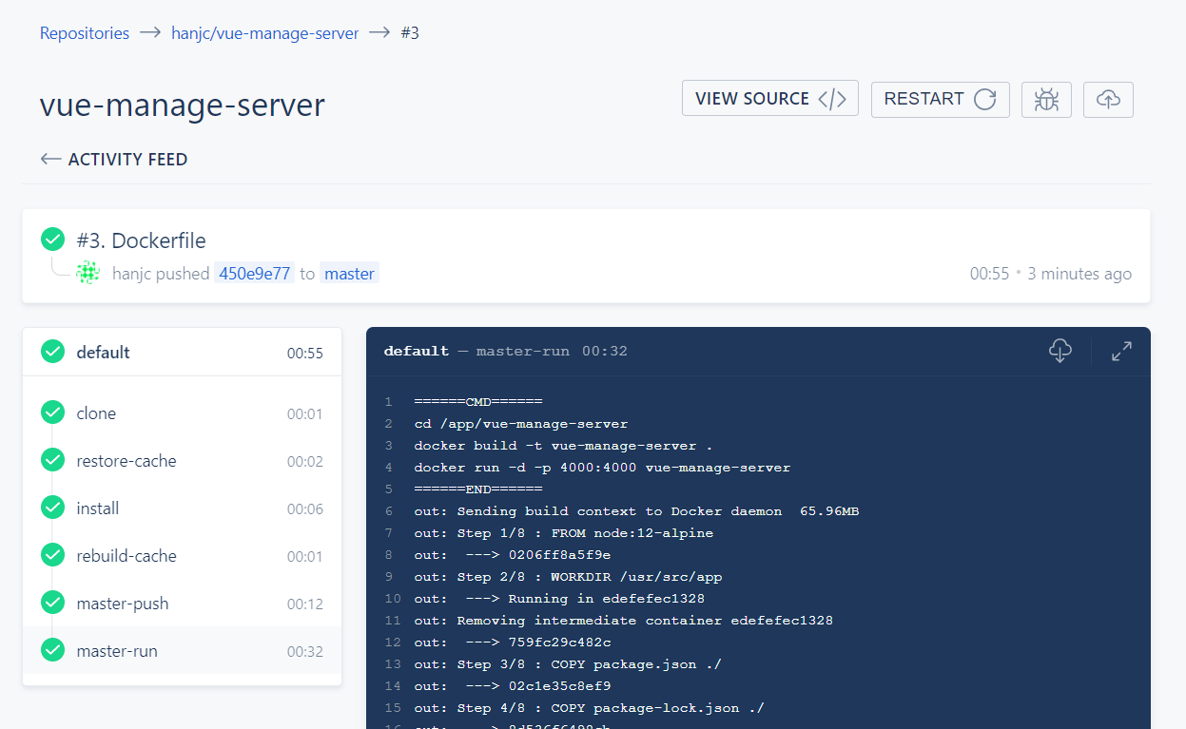Screen dimensions: 1186x729
Task: Click the green check icon next to restore-cache
Action: (52, 460)
